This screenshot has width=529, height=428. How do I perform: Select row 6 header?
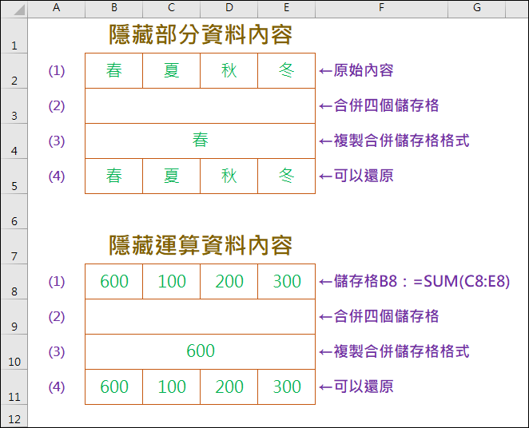pyautogui.click(x=14, y=212)
